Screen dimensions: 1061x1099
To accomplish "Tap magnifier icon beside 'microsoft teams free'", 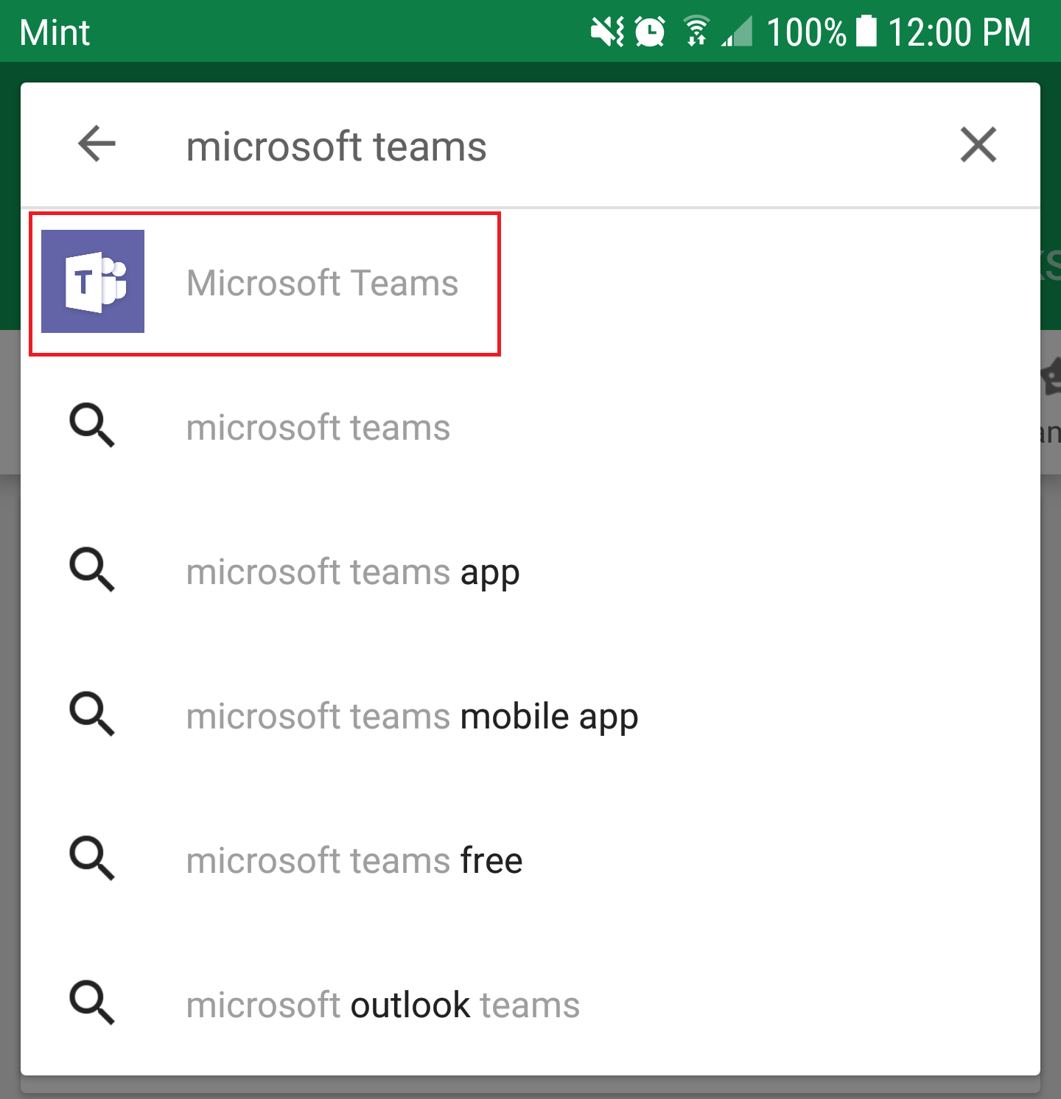I will (x=92, y=858).
